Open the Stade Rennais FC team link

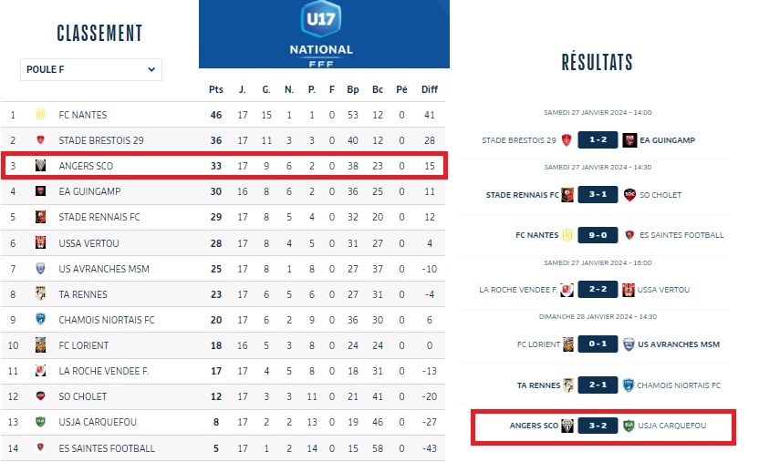tap(99, 218)
